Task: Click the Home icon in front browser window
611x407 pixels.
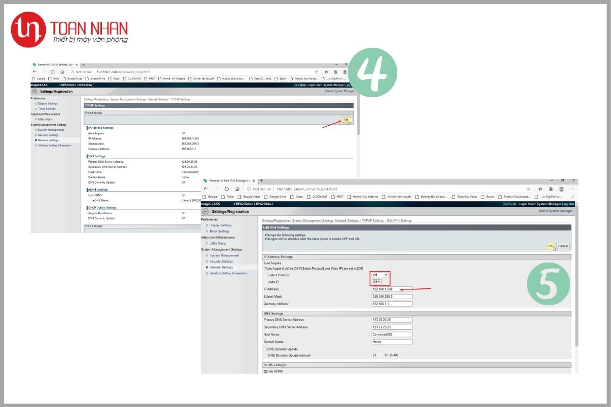Action: (x=237, y=189)
